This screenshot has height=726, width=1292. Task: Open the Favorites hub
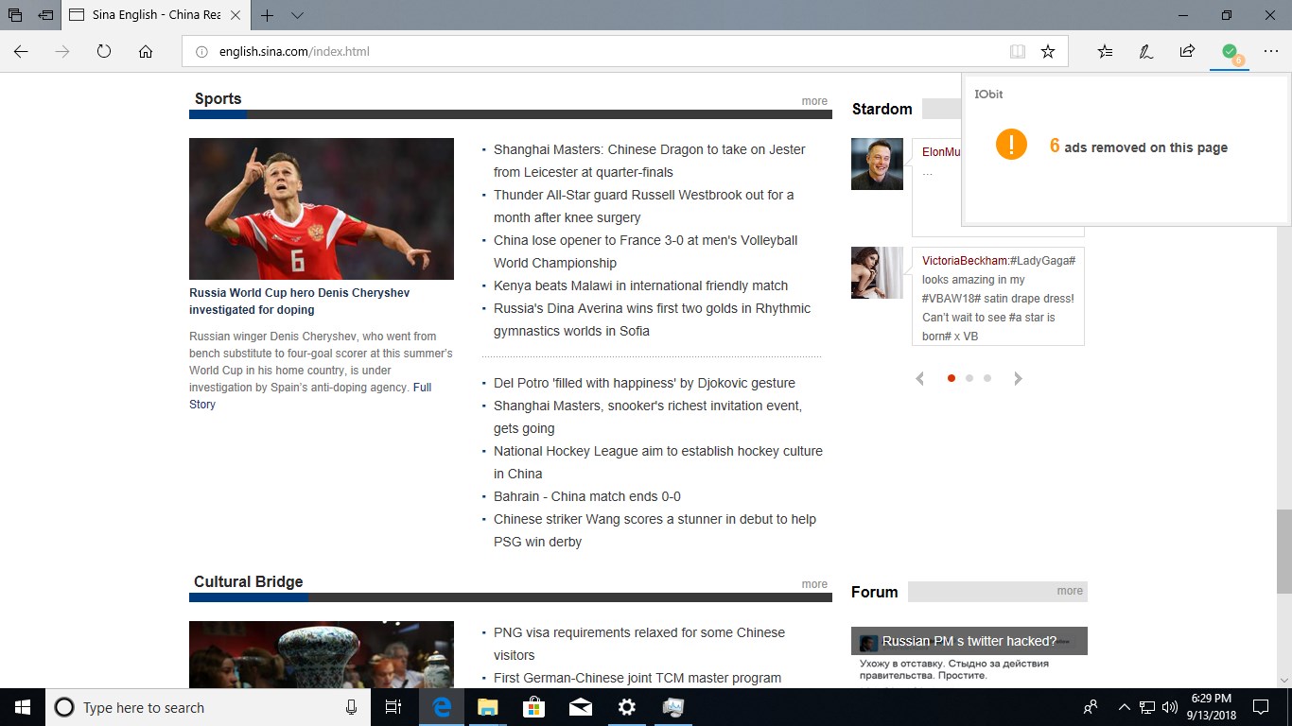tap(1105, 52)
